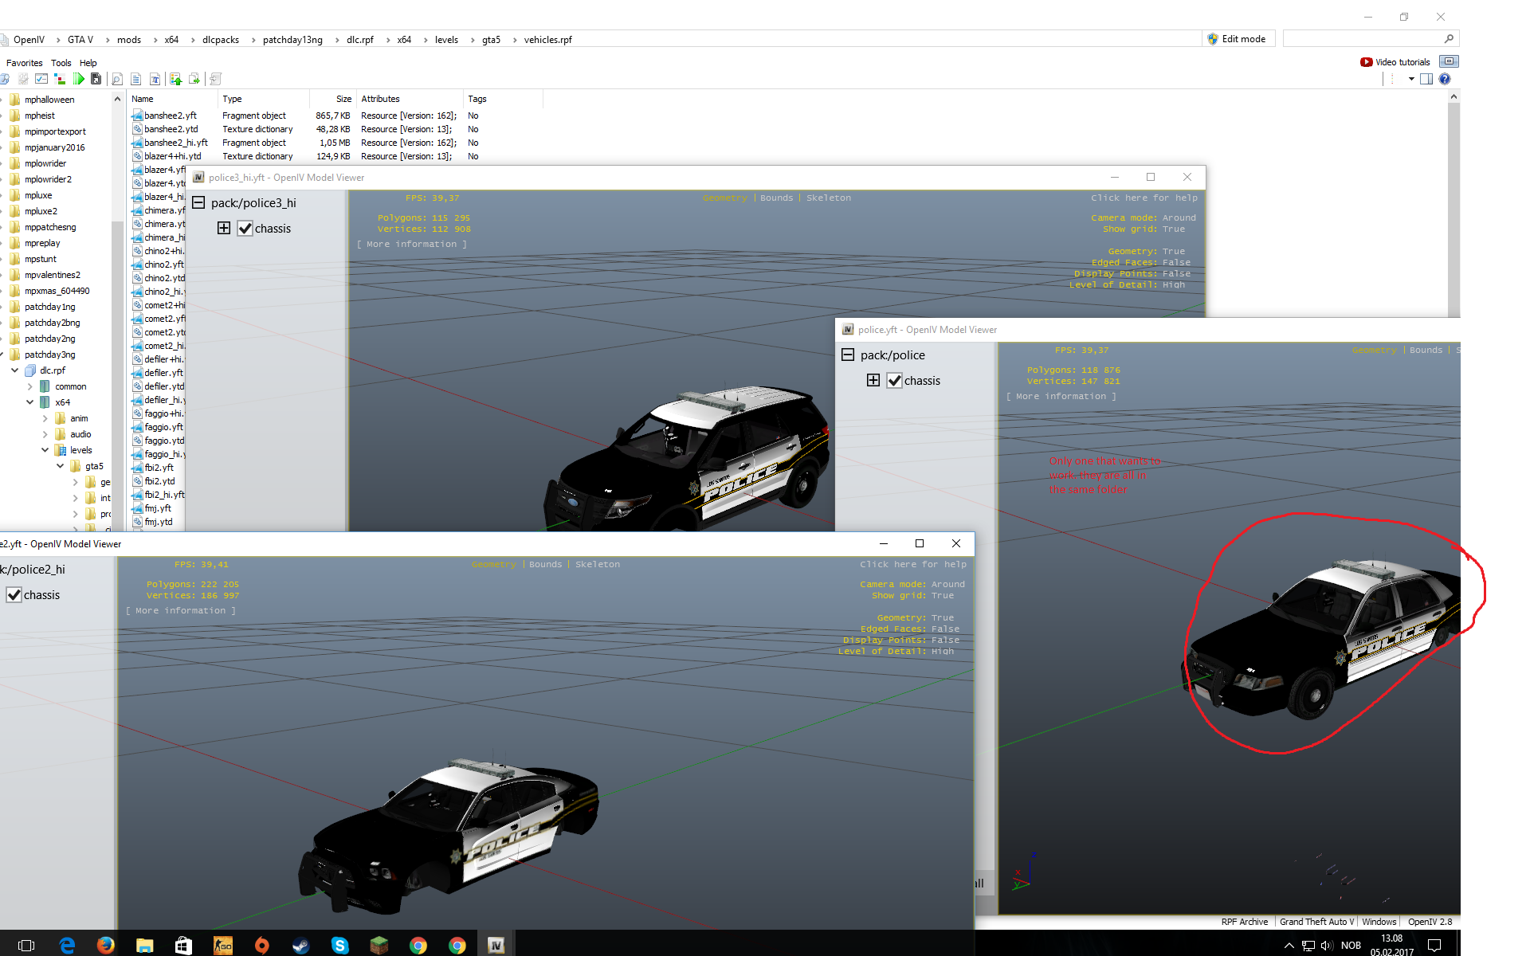
Task: Toggle the preview pane layout icon
Action: tap(1426, 79)
